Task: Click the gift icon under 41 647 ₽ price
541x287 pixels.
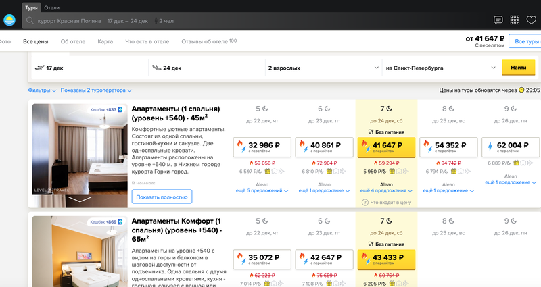Action: click(x=392, y=172)
